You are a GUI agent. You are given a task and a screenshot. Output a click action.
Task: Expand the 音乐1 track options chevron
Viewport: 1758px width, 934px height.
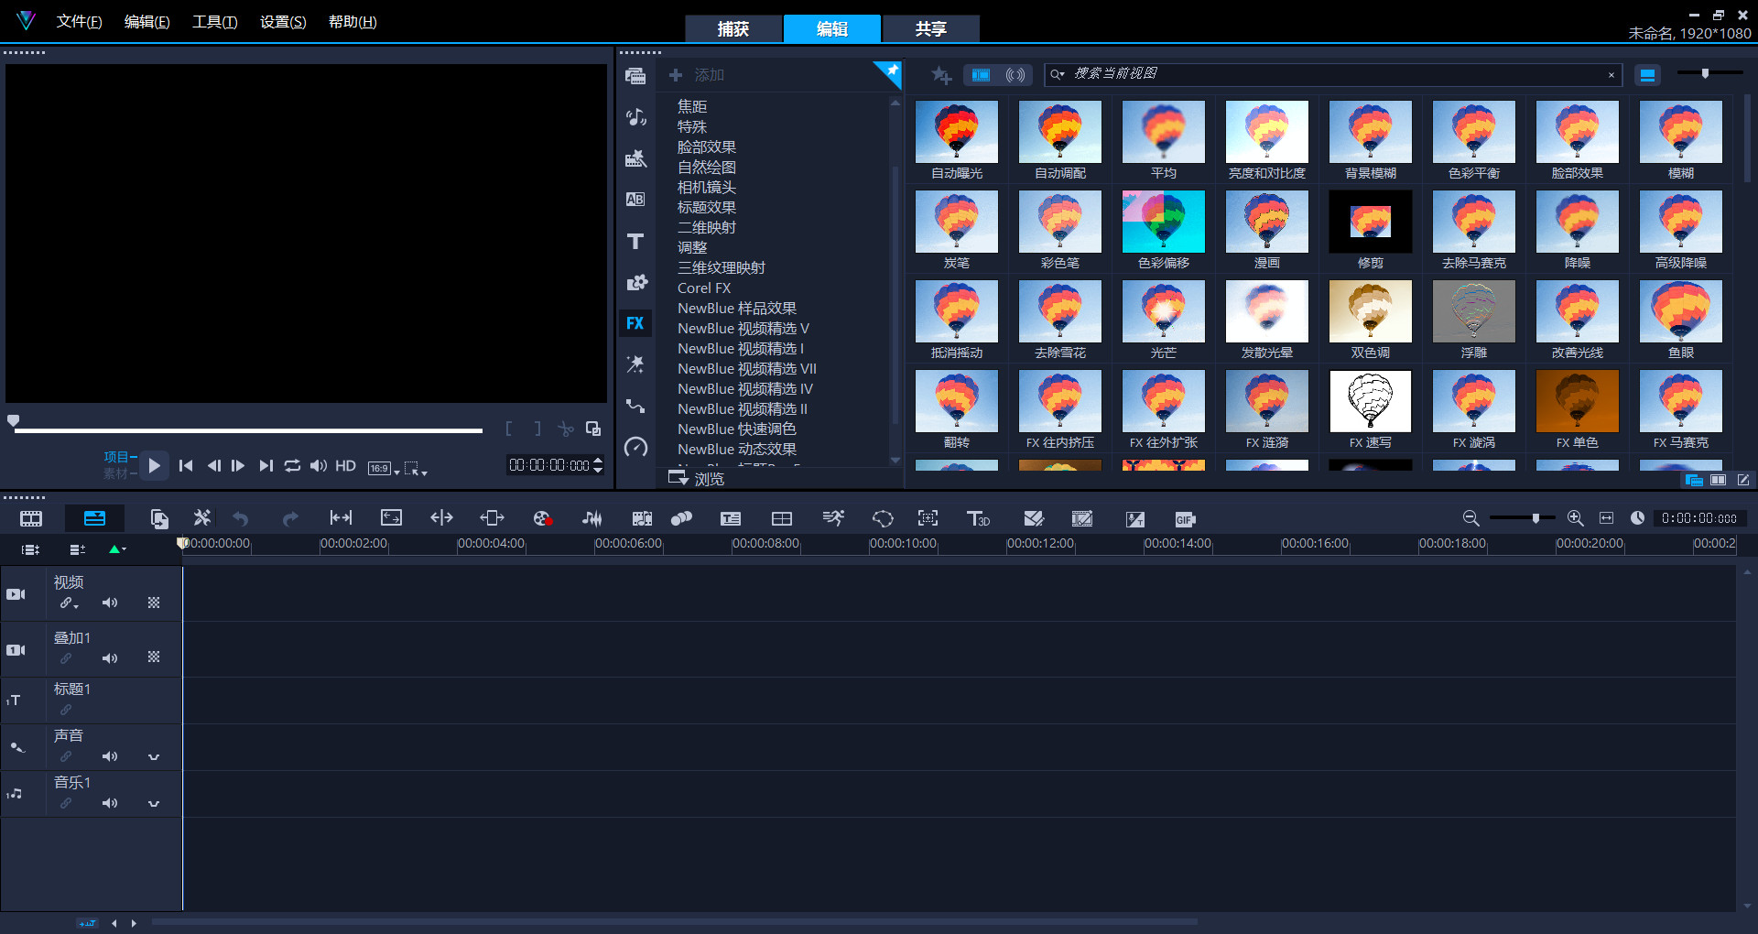tap(154, 804)
